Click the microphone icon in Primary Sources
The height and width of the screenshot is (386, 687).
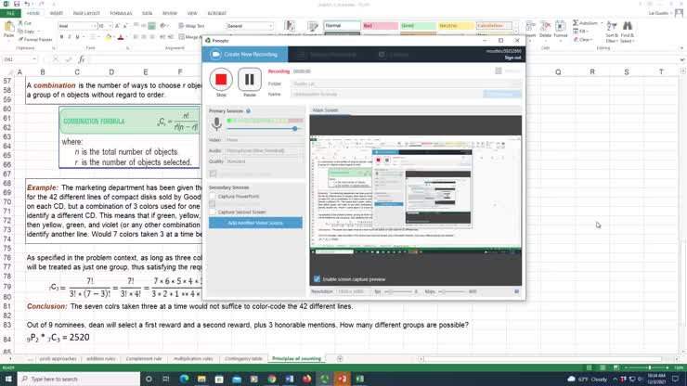216,123
